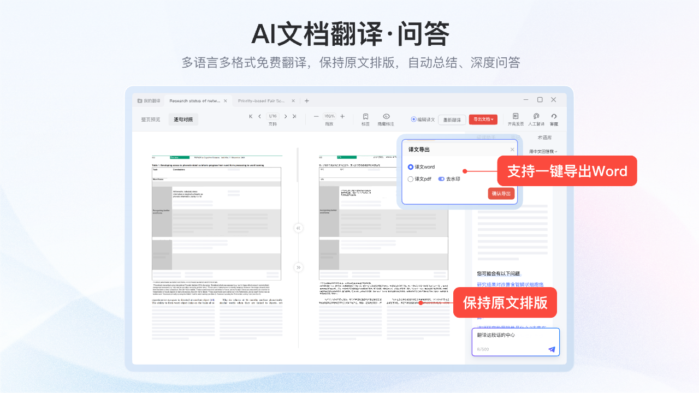The height and width of the screenshot is (393, 699).
Task: Zoom in with the plus icon
Action: pos(342,116)
